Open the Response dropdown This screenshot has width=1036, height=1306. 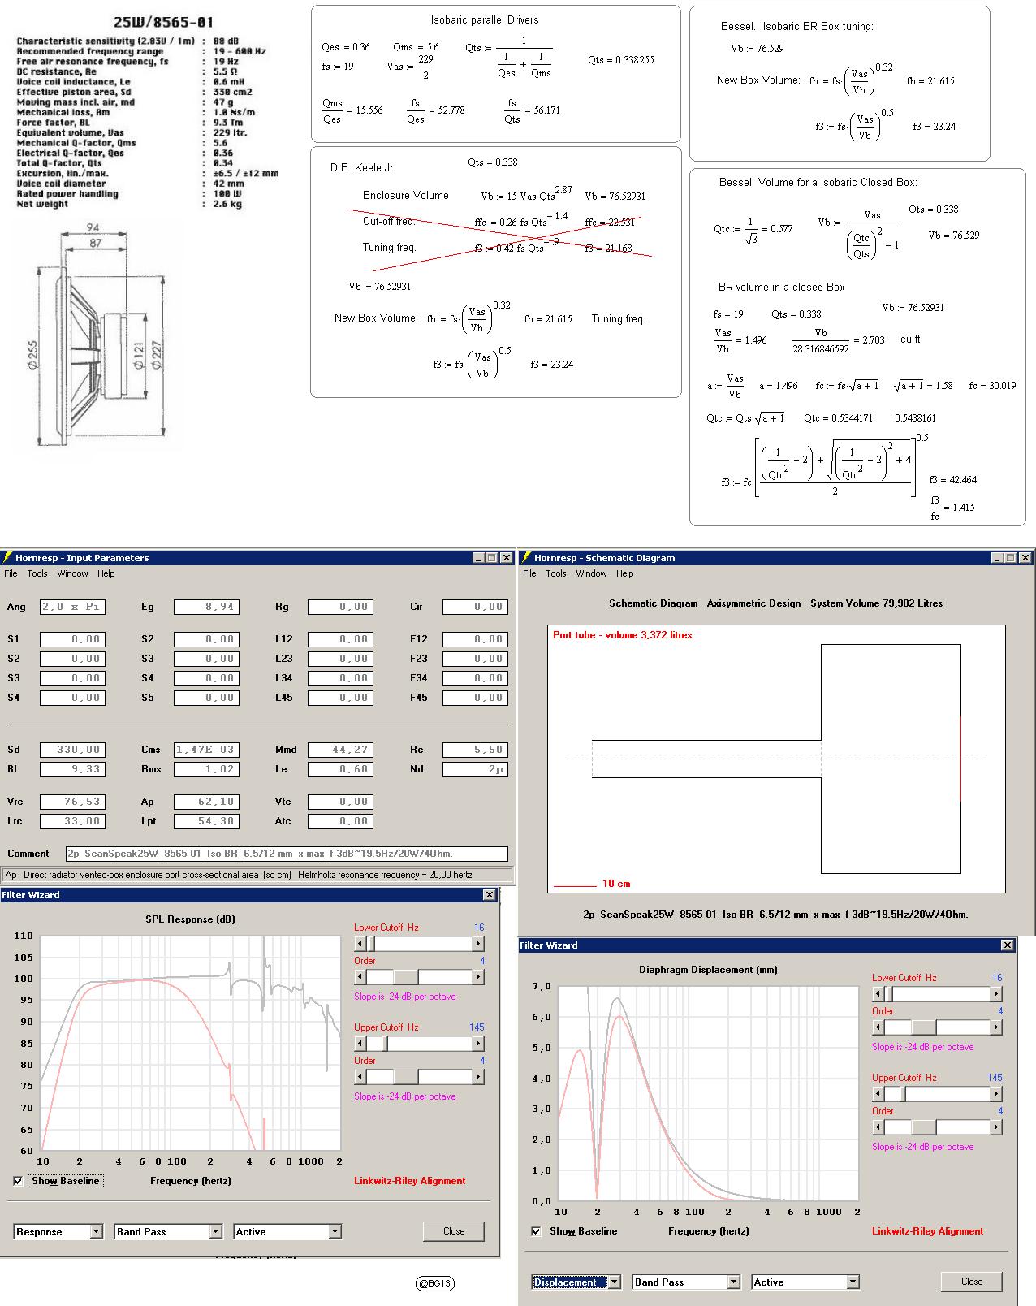(x=96, y=1231)
